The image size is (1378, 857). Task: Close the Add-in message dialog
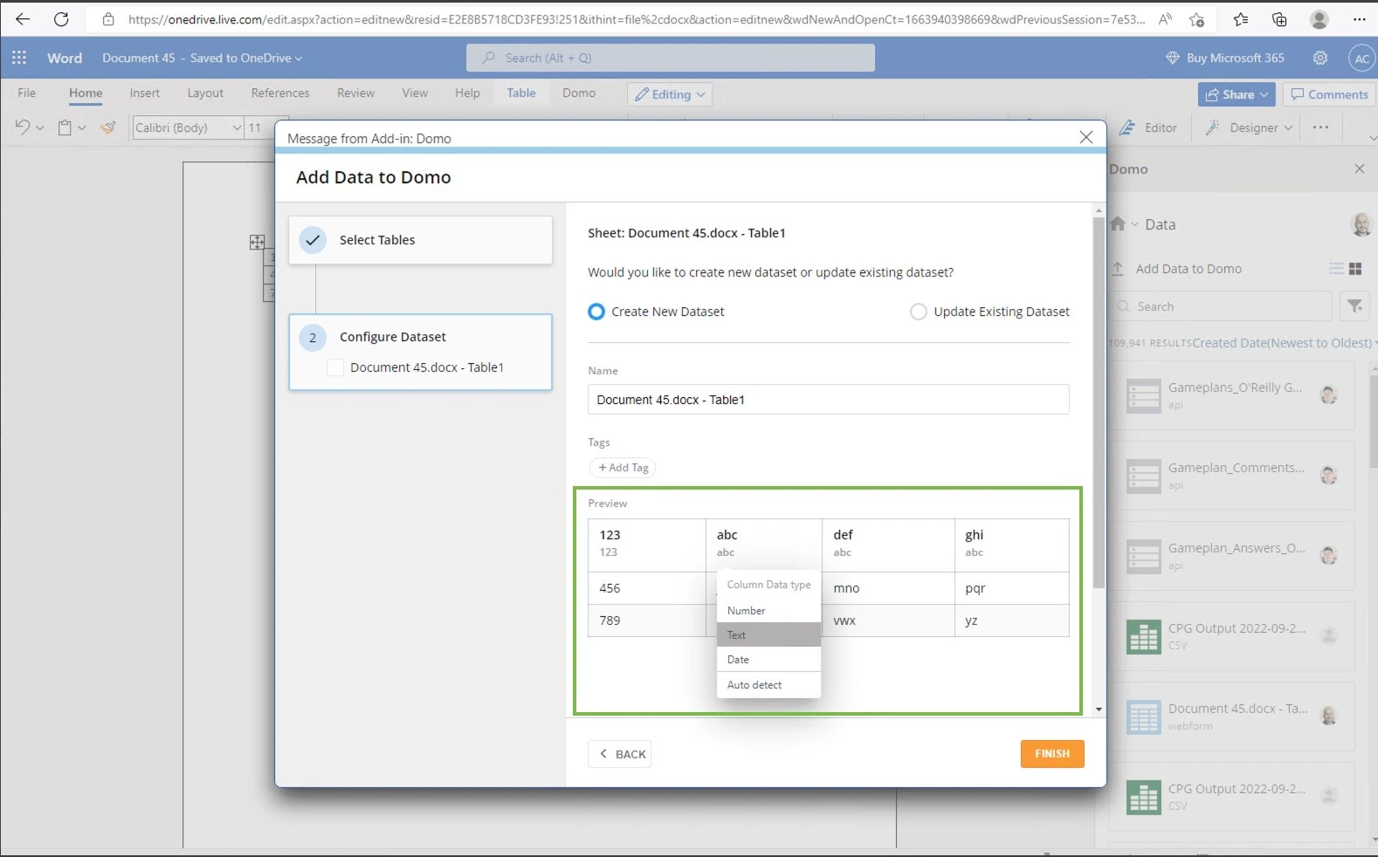pos(1085,137)
